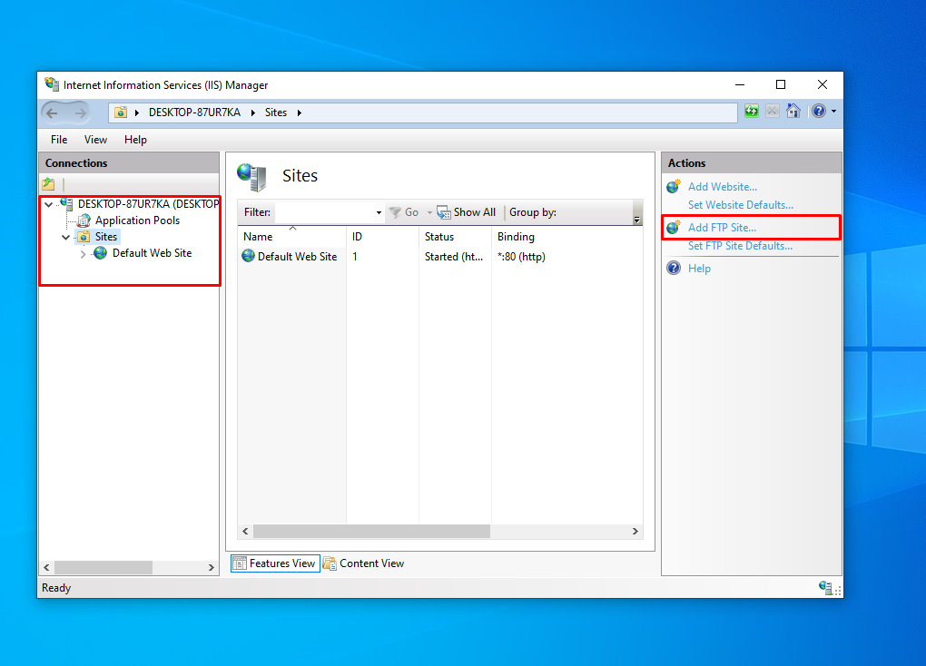926x666 pixels.
Task: Click the Forward navigation arrow
Action: tap(80, 113)
